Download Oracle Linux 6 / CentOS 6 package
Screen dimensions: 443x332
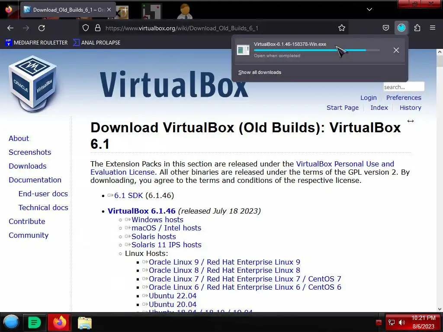click(245, 287)
